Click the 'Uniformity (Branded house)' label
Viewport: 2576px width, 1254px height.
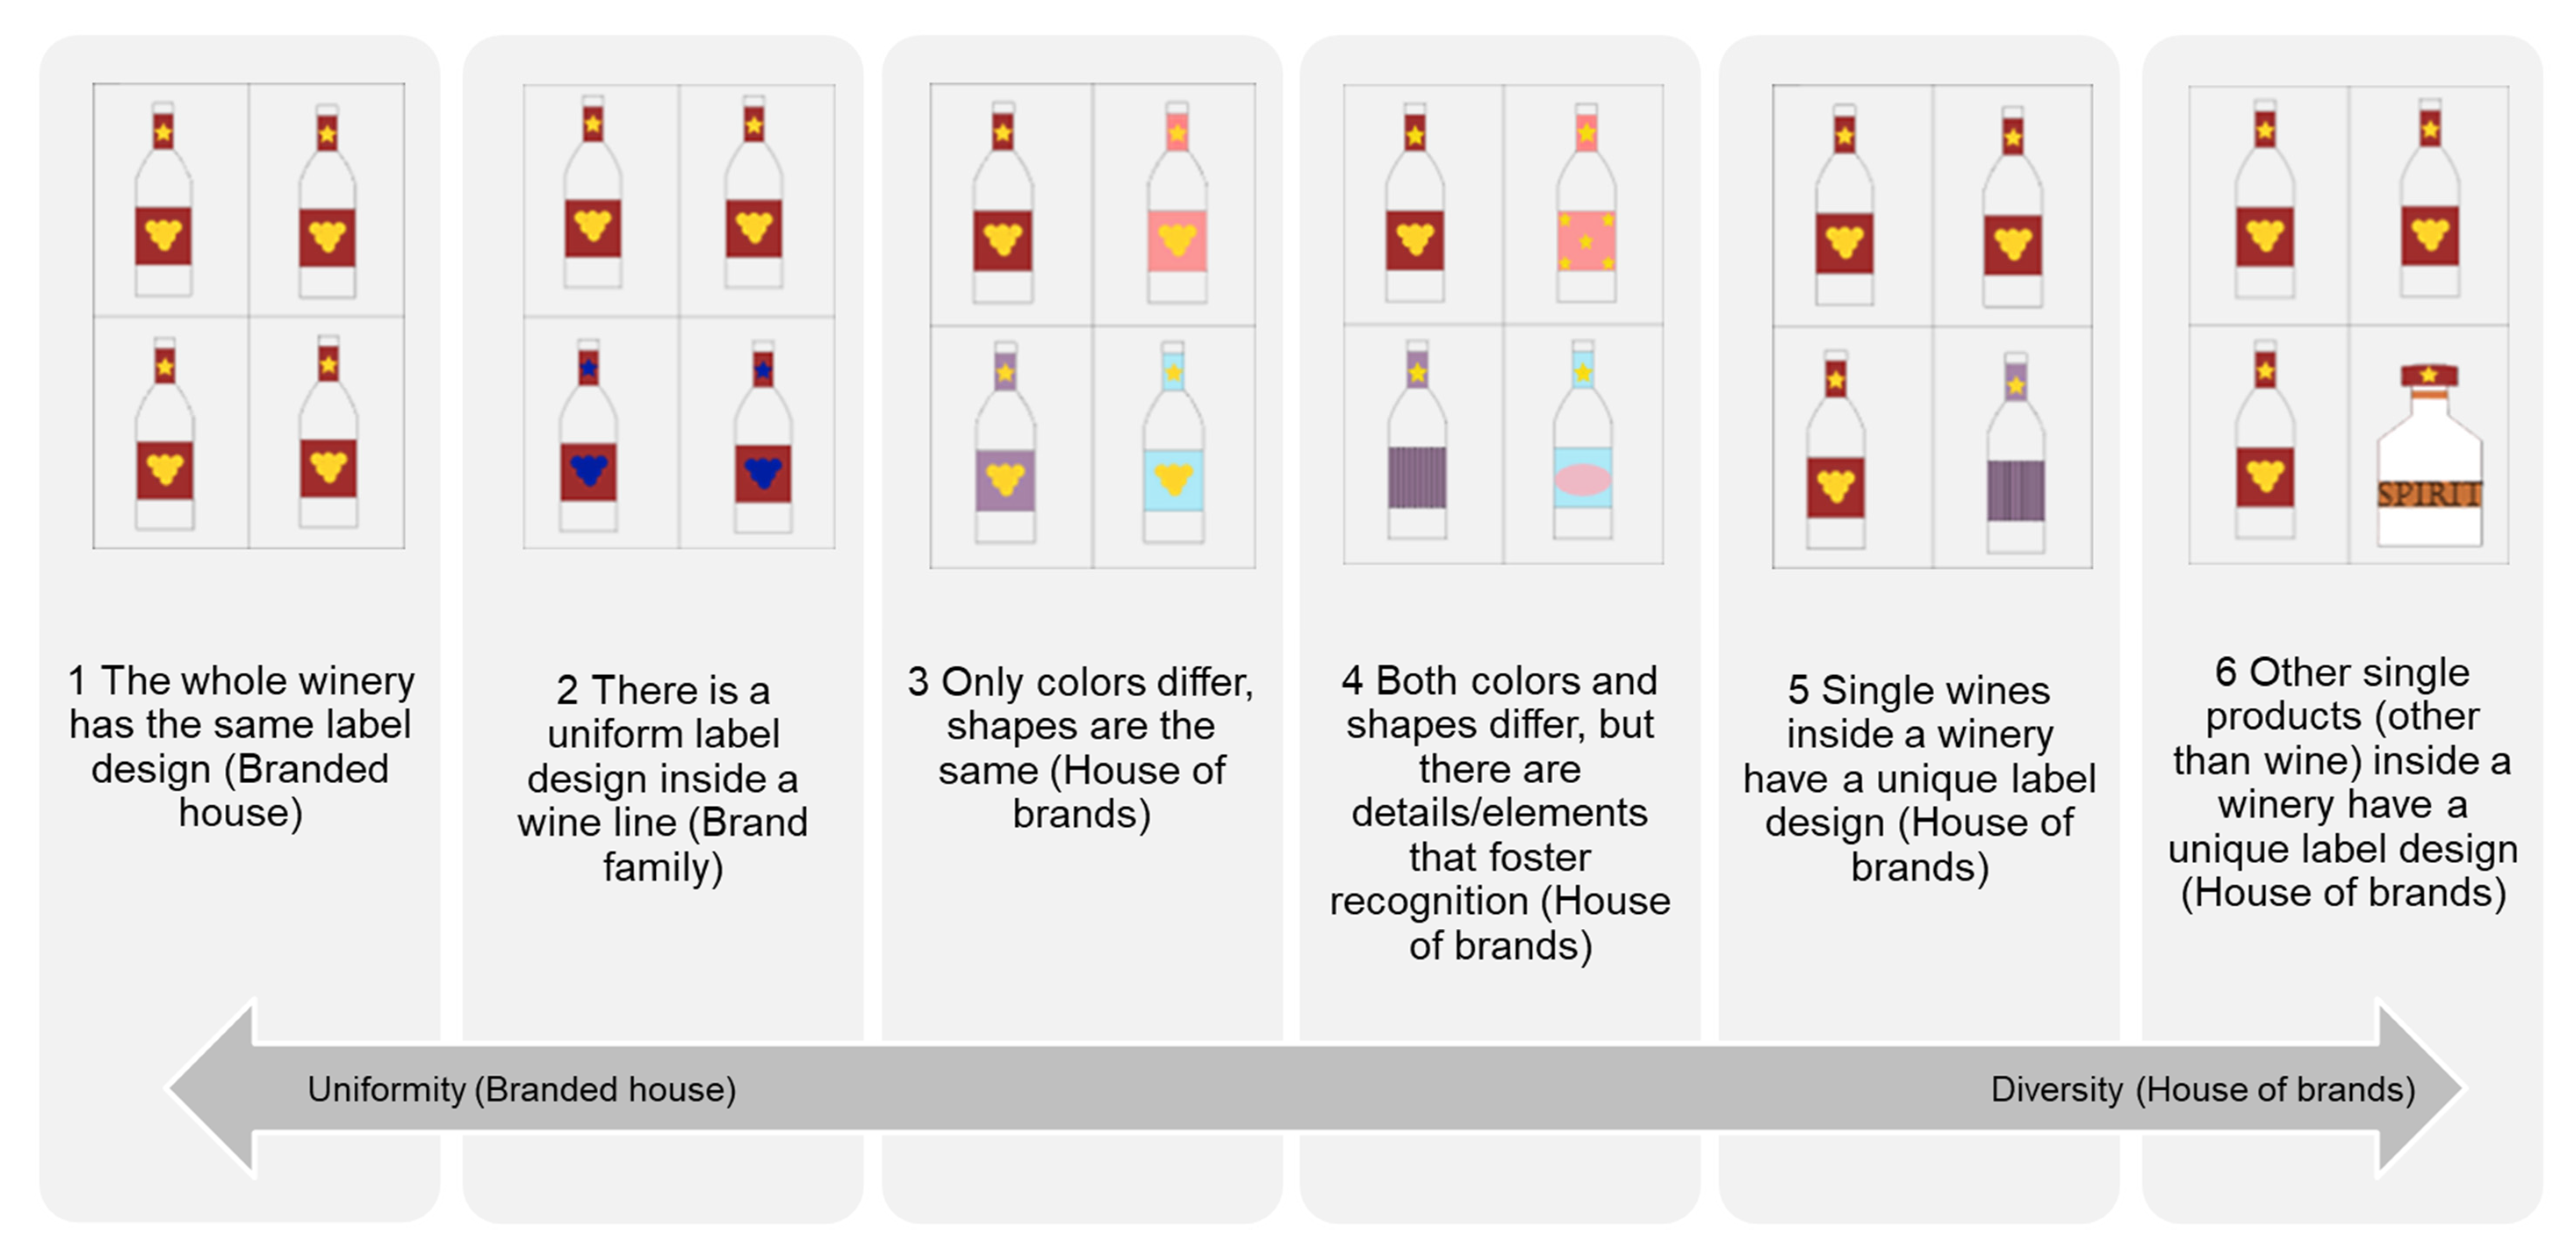point(521,1089)
